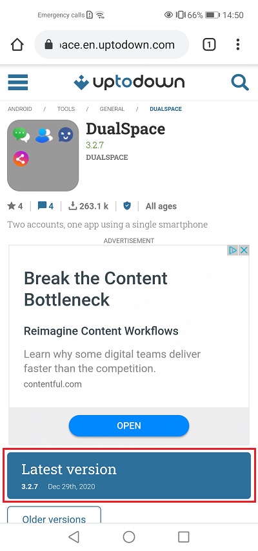The image size is (258, 551).
Task: Click the Uptodown logo
Action: point(129,82)
